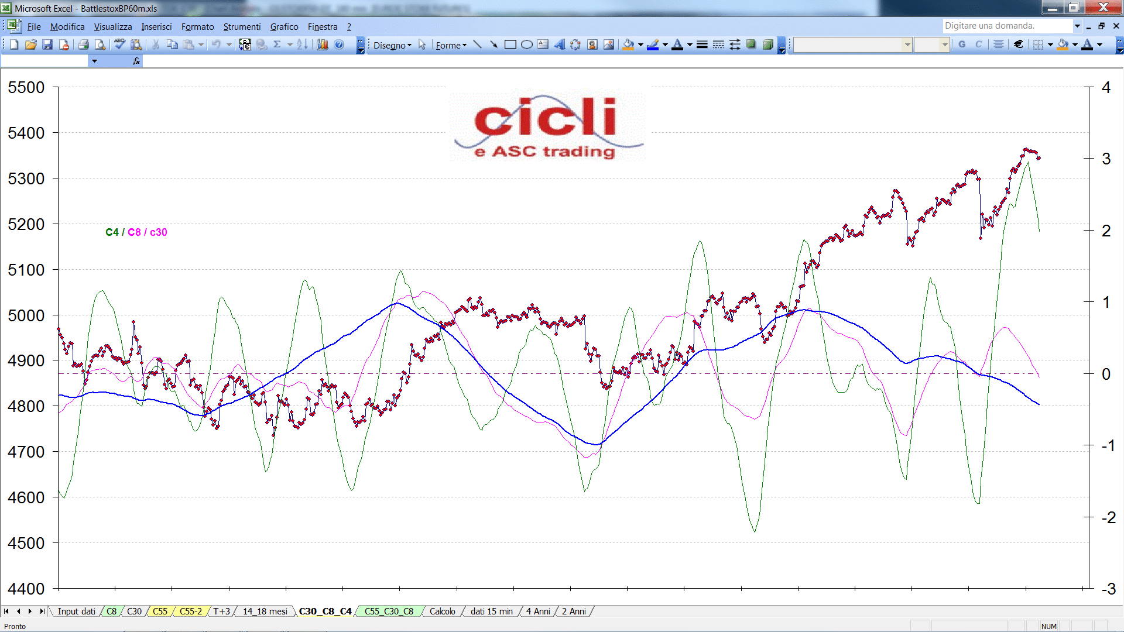Switch to the Input dati sheet tab
Screen dimensions: 1124x632
click(76, 612)
